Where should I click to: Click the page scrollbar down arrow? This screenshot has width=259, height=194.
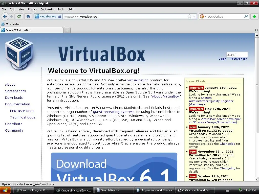click(x=257, y=179)
